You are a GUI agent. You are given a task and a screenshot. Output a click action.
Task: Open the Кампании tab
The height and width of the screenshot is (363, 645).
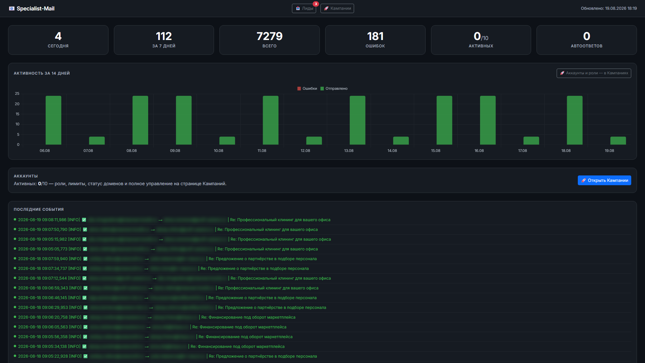click(337, 8)
